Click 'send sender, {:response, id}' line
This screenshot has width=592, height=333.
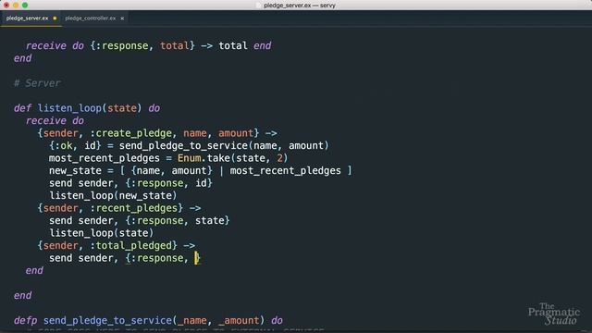tap(130, 183)
